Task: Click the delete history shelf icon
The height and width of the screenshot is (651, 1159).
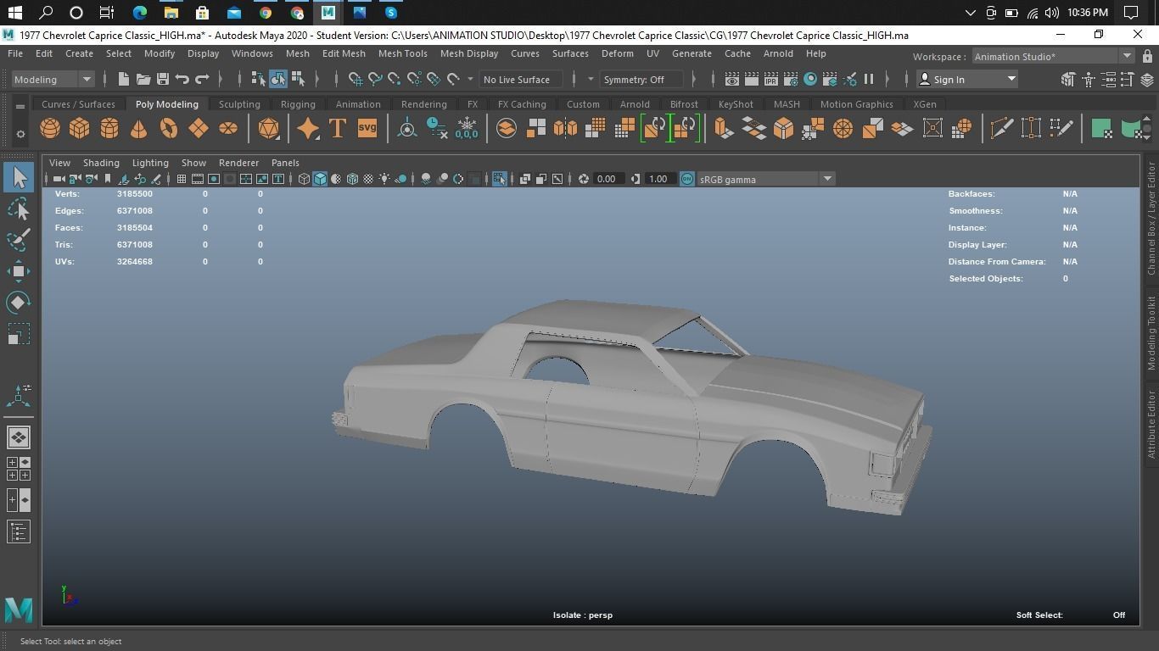Action: (x=437, y=128)
